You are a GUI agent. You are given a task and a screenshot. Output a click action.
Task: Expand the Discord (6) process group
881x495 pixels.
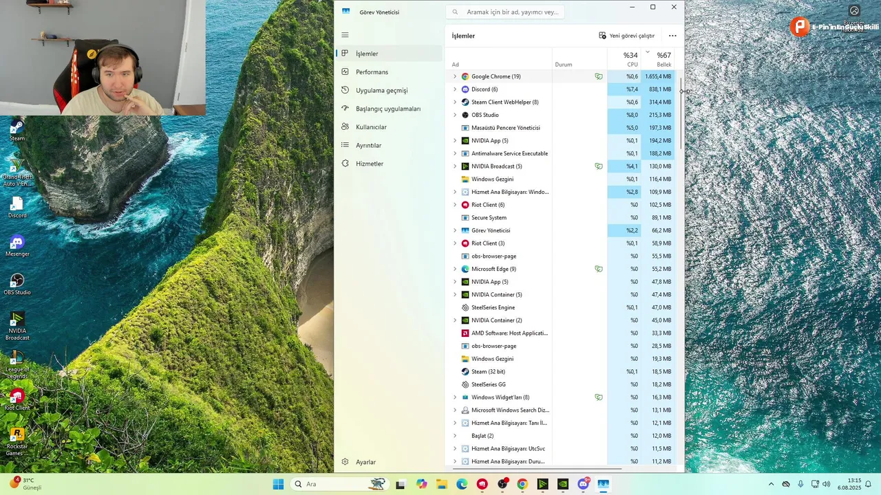click(x=454, y=89)
